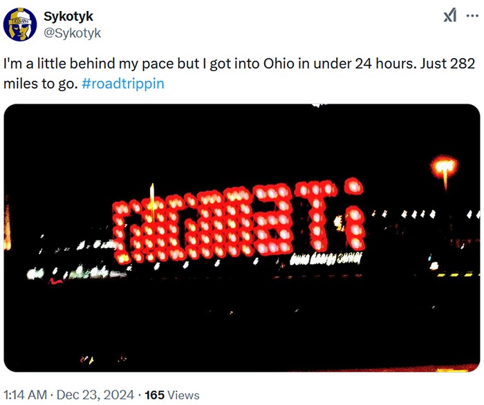Click the tweet text about Ohio
This screenshot has height=405, width=484.
(239, 73)
